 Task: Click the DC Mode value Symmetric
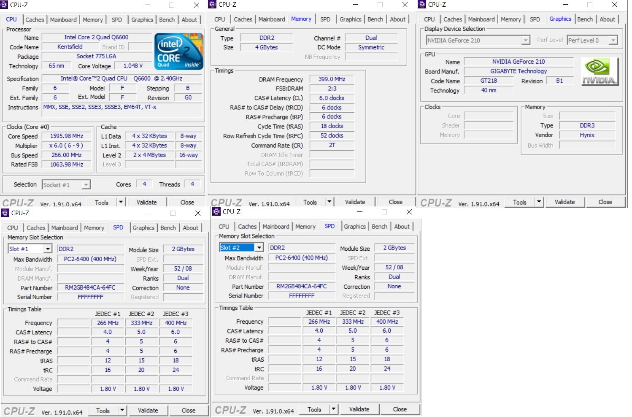coord(371,47)
